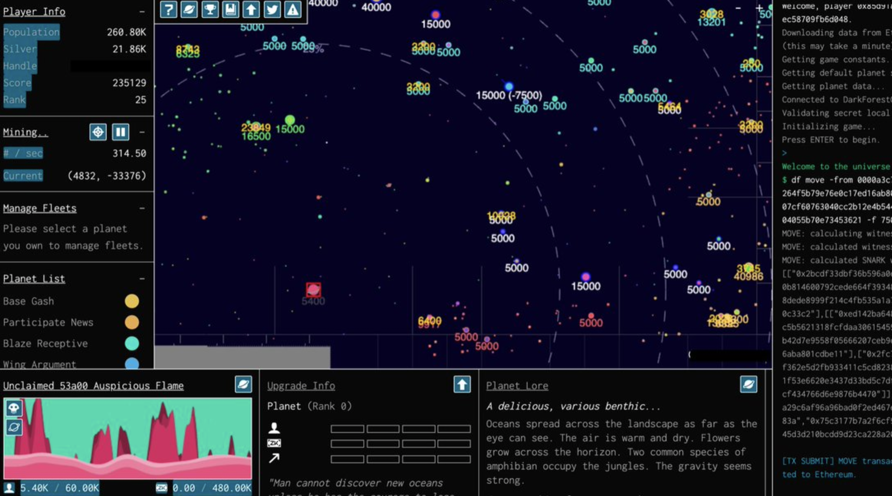Click selected red-boxed planet 5400

pyautogui.click(x=313, y=290)
